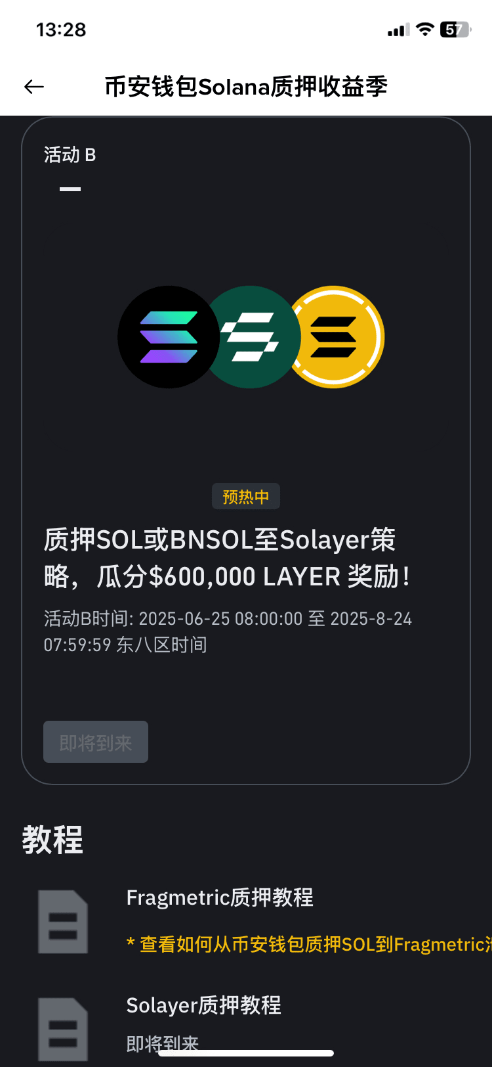Tap the 活动 B label
This screenshot has height=1067, width=492.
point(70,155)
